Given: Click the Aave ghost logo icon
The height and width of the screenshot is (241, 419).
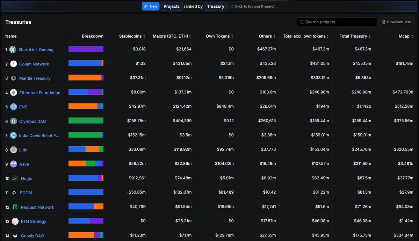Looking at the screenshot, I should click(x=13, y=164).
